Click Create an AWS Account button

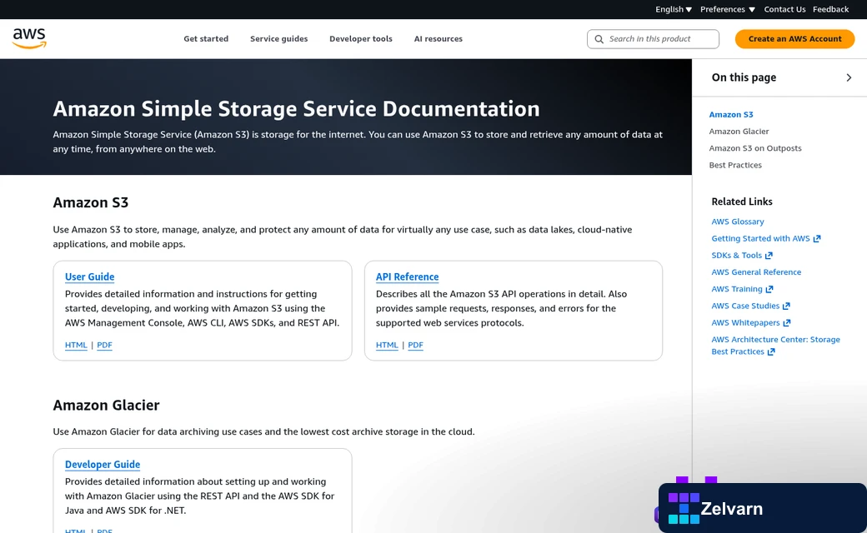794,38
